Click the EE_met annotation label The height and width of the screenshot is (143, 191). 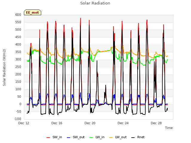pos(33,13)
